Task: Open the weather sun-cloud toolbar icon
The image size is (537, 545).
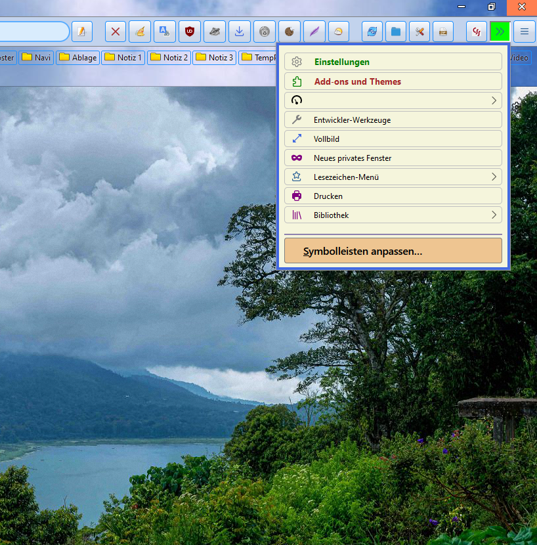Action: (x=338, y=32)
